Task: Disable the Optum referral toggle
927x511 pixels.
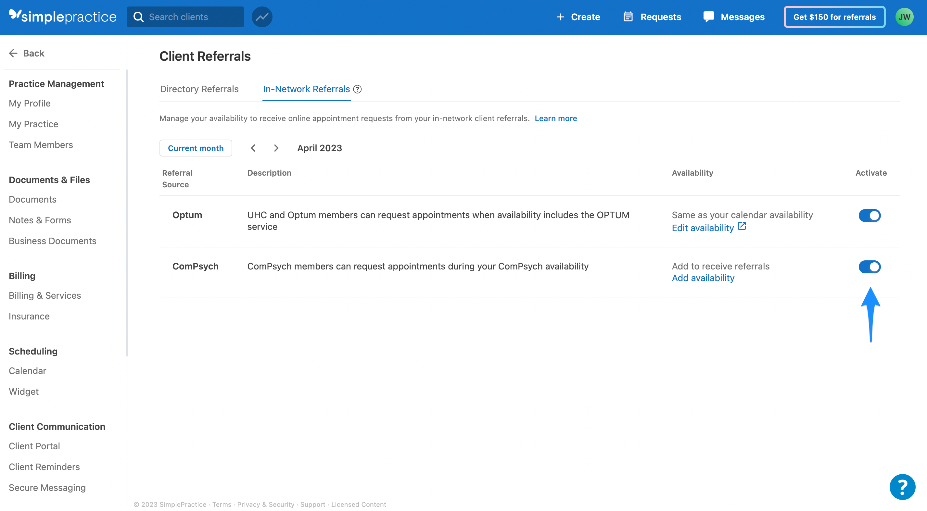Action: (x=870, y=215)
